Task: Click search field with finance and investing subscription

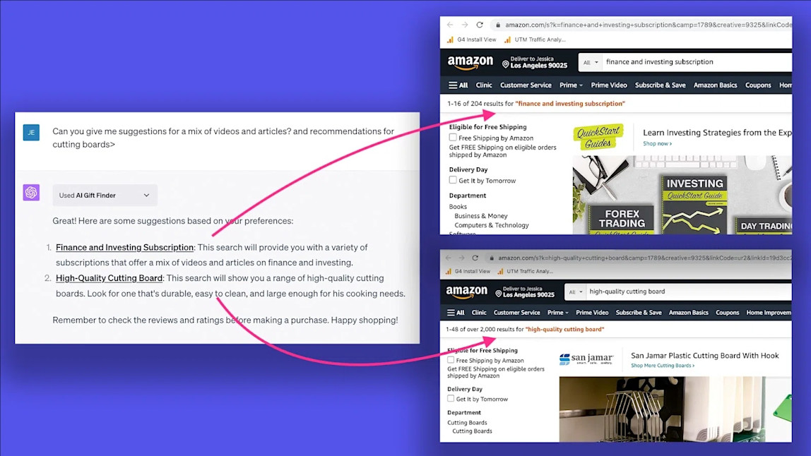Action: click(x=697, y=62)
